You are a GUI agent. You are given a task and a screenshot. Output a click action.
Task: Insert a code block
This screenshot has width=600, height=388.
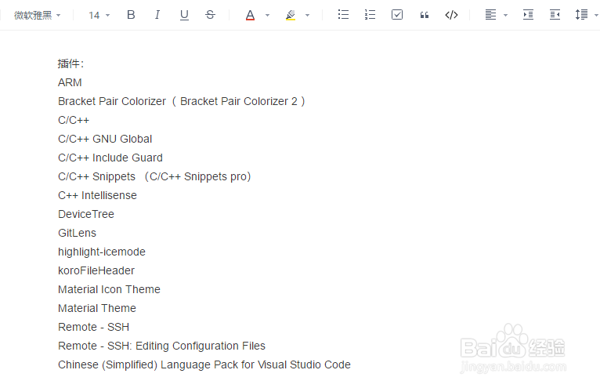tap(451, 15)
